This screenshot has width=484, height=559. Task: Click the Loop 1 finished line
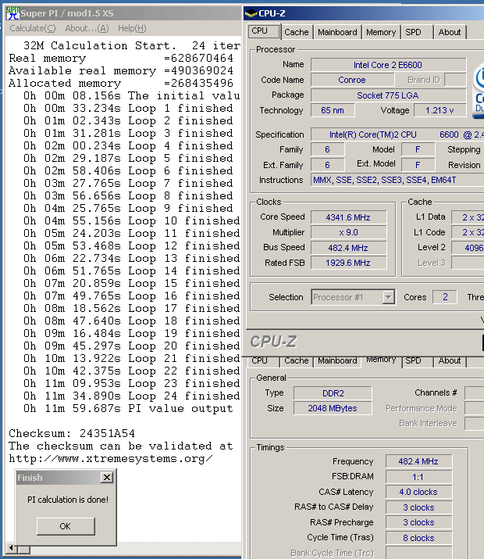(x=128, y=109)
